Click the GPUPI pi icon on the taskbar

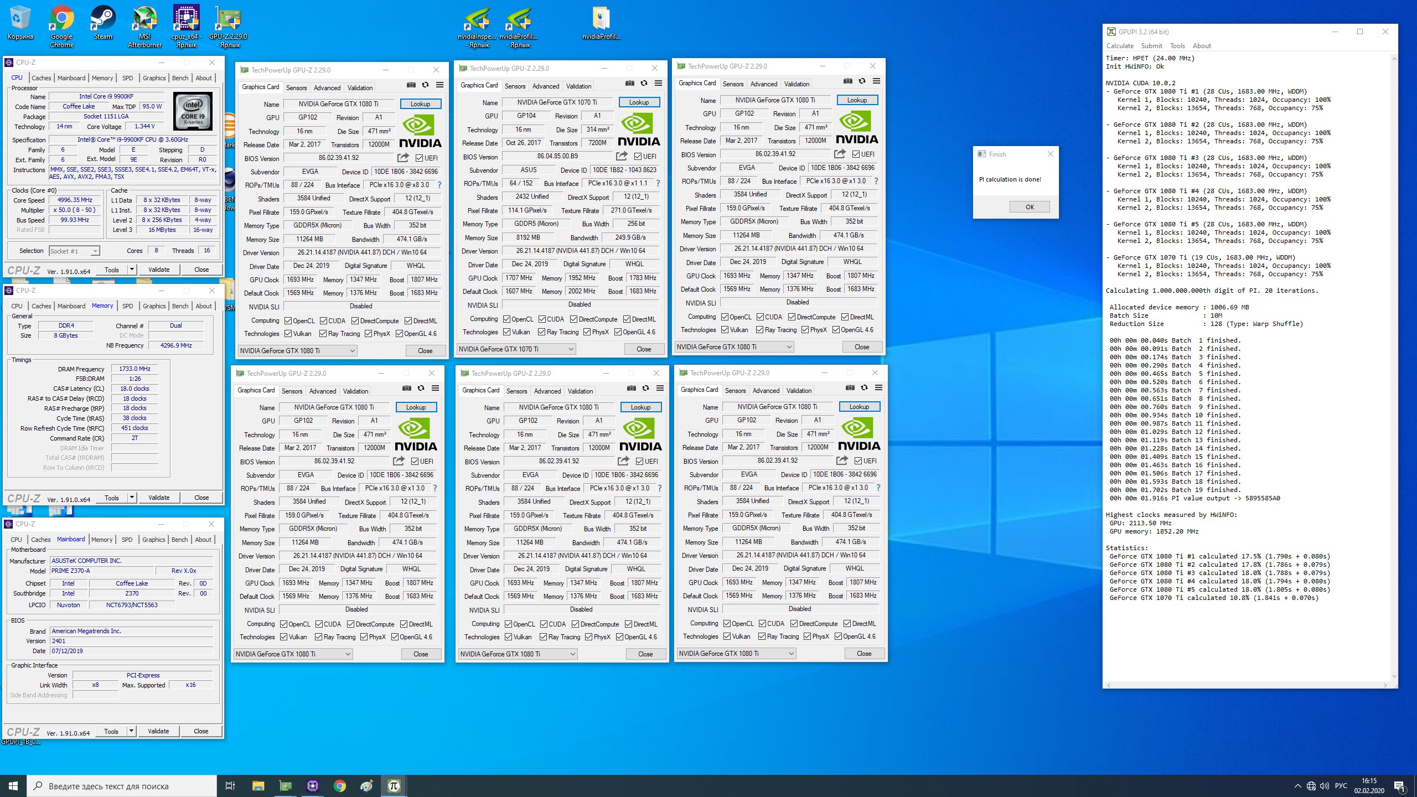pos(394,785)
